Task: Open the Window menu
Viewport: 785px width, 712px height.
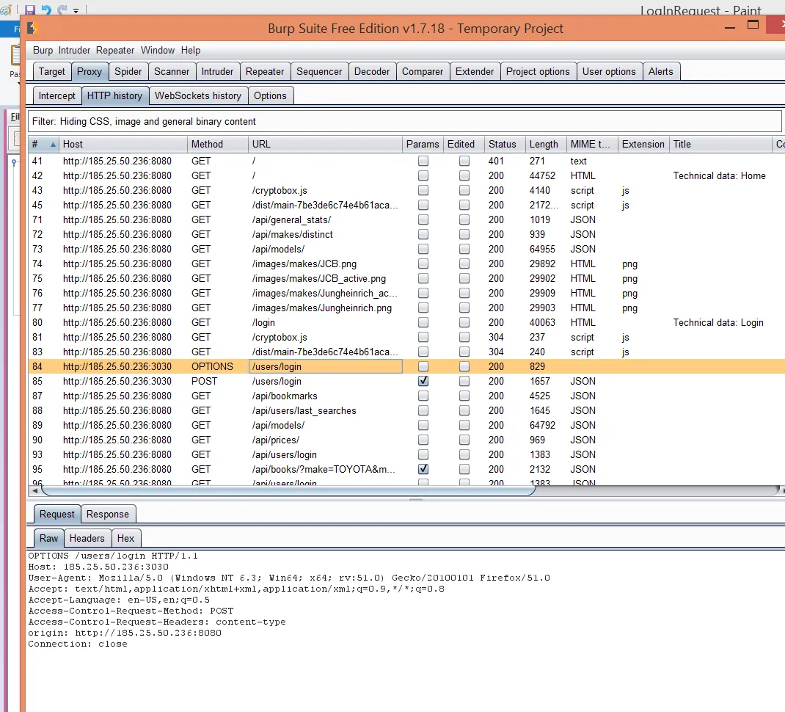Action: pos(158,50)
